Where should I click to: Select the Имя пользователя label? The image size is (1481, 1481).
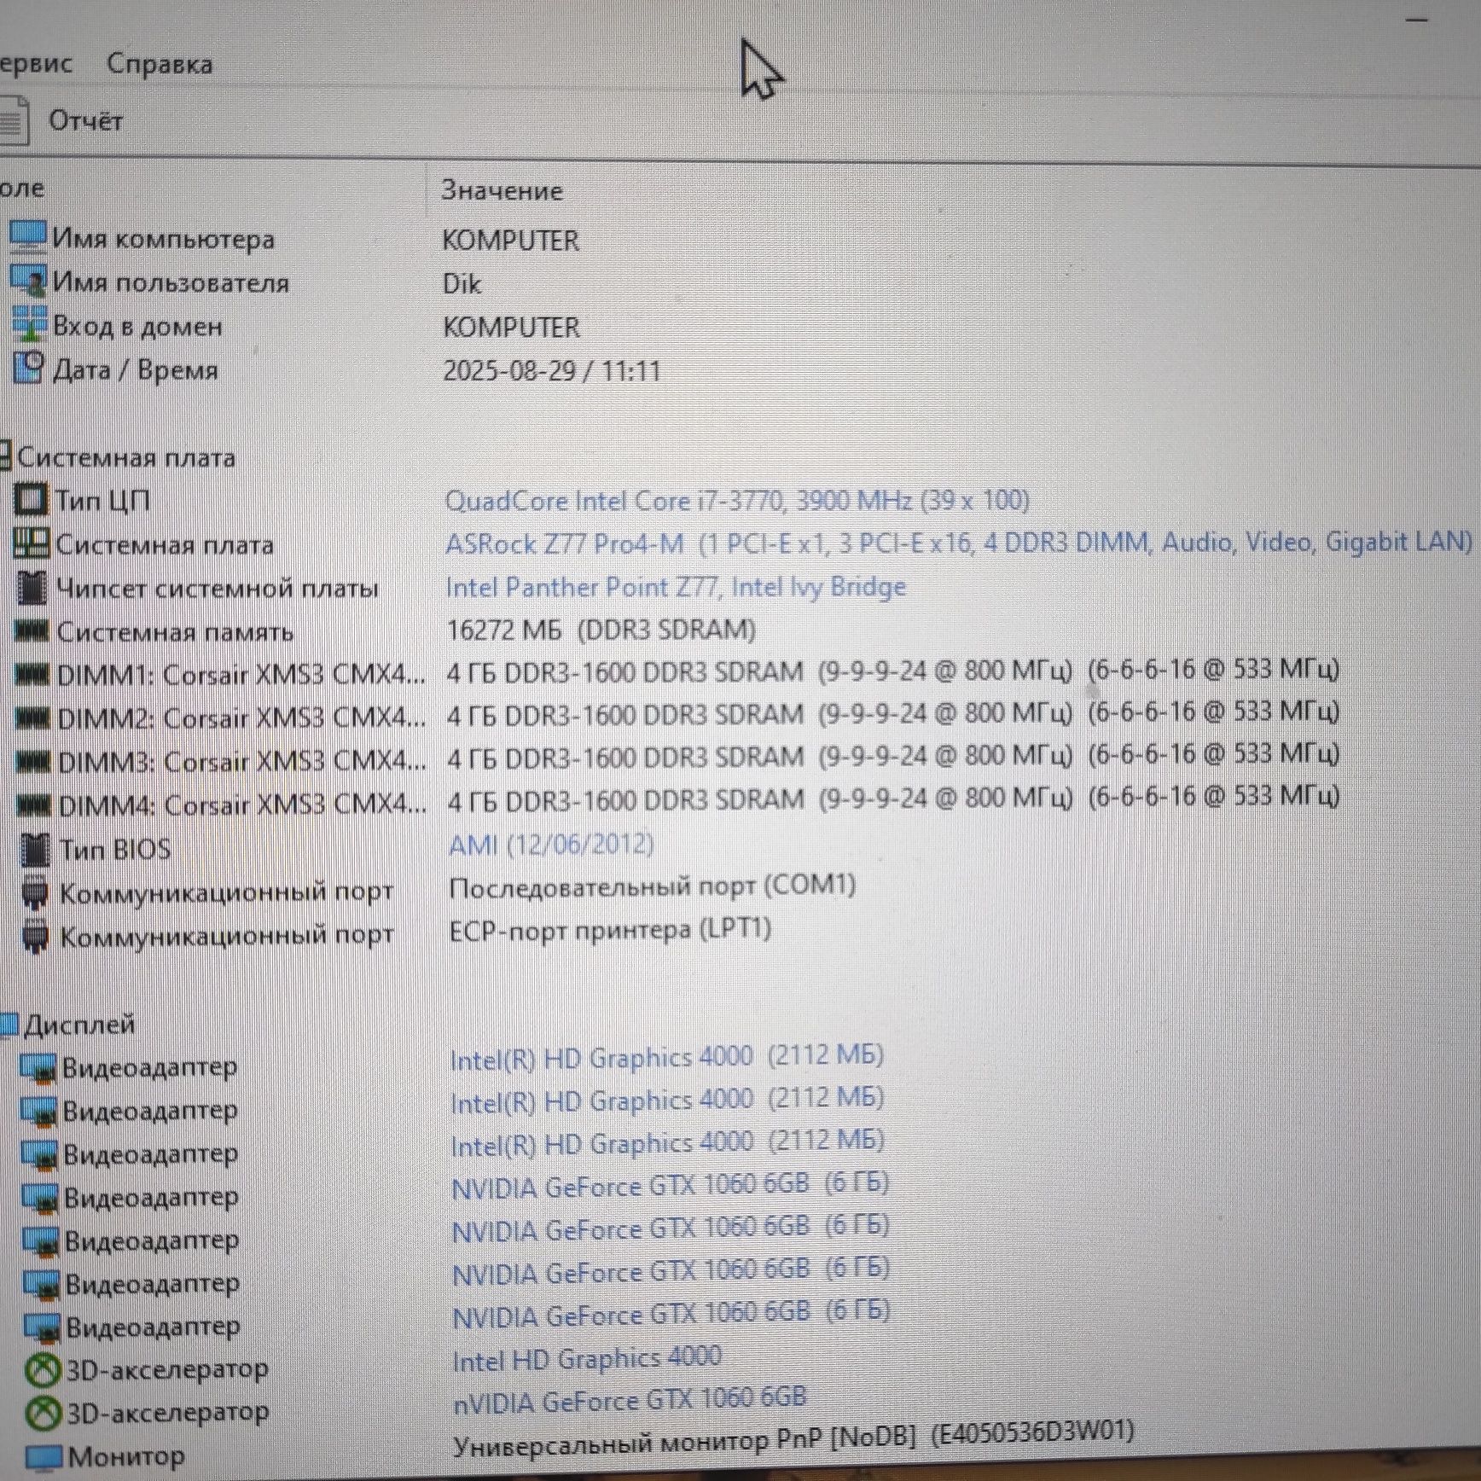click(171, 282)
